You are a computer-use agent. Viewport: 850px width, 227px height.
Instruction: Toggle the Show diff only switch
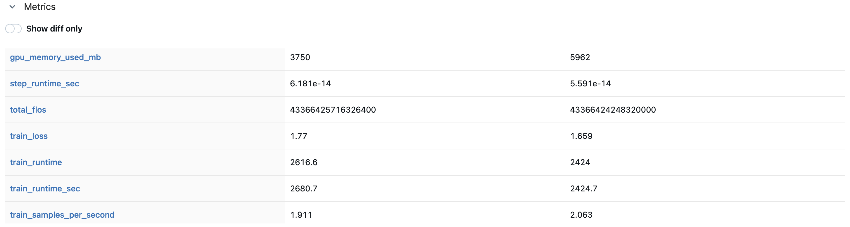(x=13, y=29)
